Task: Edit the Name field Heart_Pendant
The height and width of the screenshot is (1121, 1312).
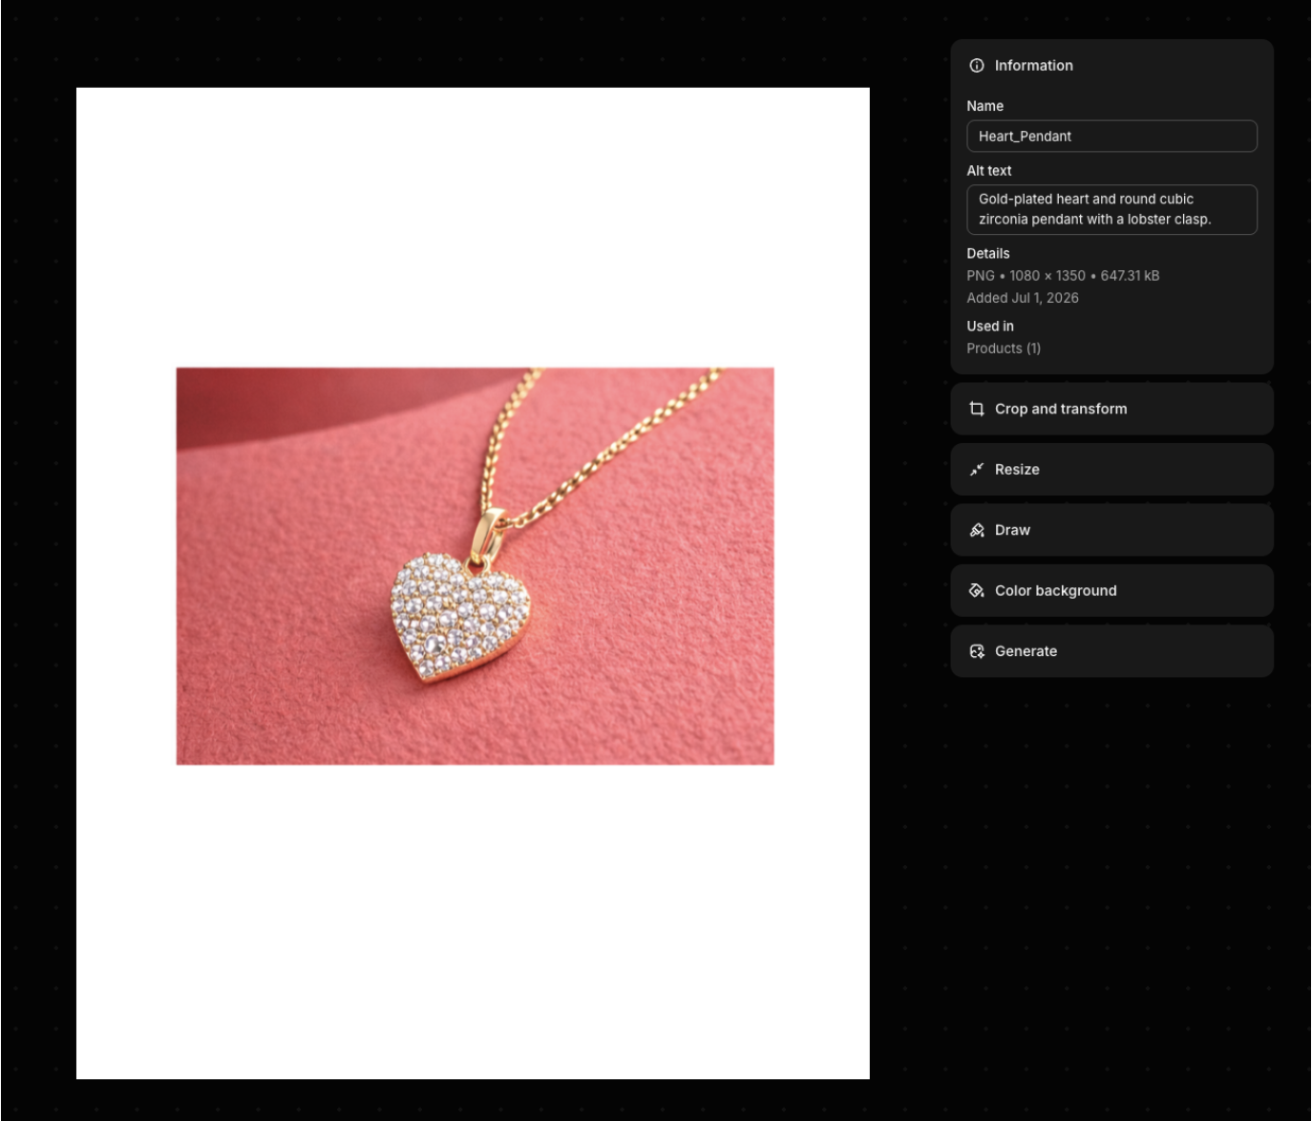Action: 1111,136
